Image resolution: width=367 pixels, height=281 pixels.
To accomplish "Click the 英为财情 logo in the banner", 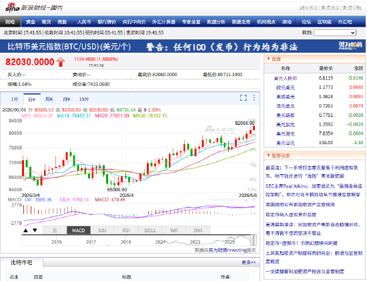I will pyautogui.click(x=350, y=45).
